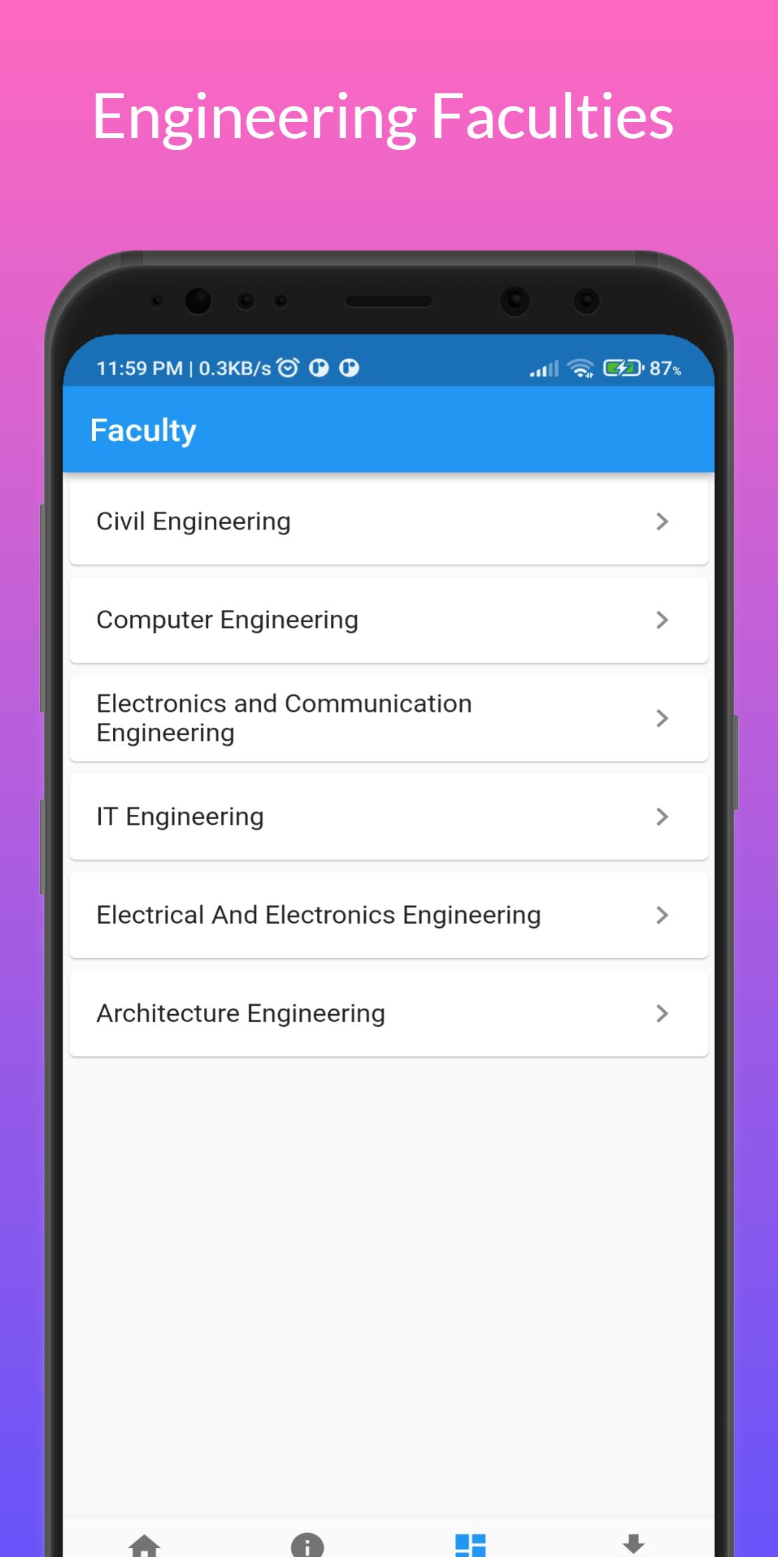
Task: Open chevron beside Architecture Engineering
Action: [662, 1013]
